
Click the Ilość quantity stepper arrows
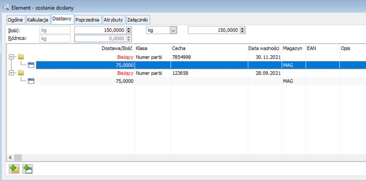click(x=129, y=30)
